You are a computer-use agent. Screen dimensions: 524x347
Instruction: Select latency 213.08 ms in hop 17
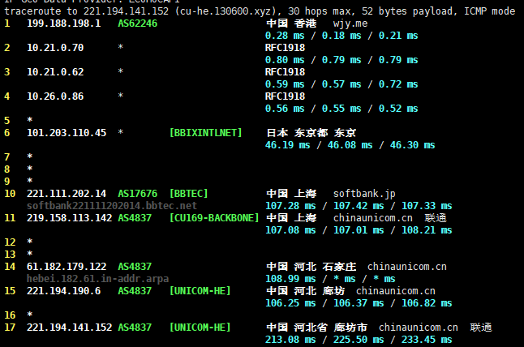(x=290, y=340)
